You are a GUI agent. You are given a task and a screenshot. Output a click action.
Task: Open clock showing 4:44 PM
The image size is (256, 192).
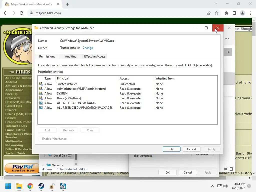click(238, 186)
